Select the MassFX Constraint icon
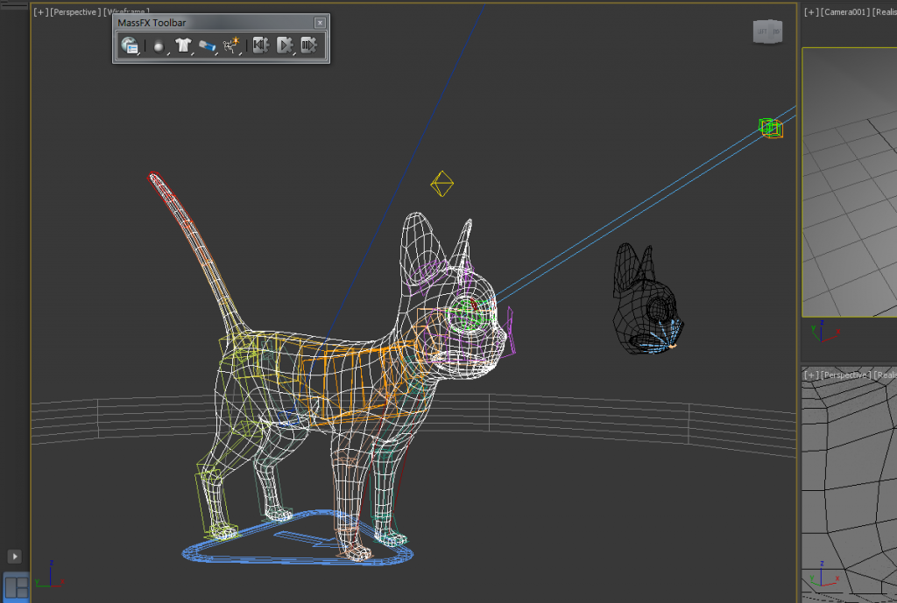 pyautogui.click(x=207, y=46)
